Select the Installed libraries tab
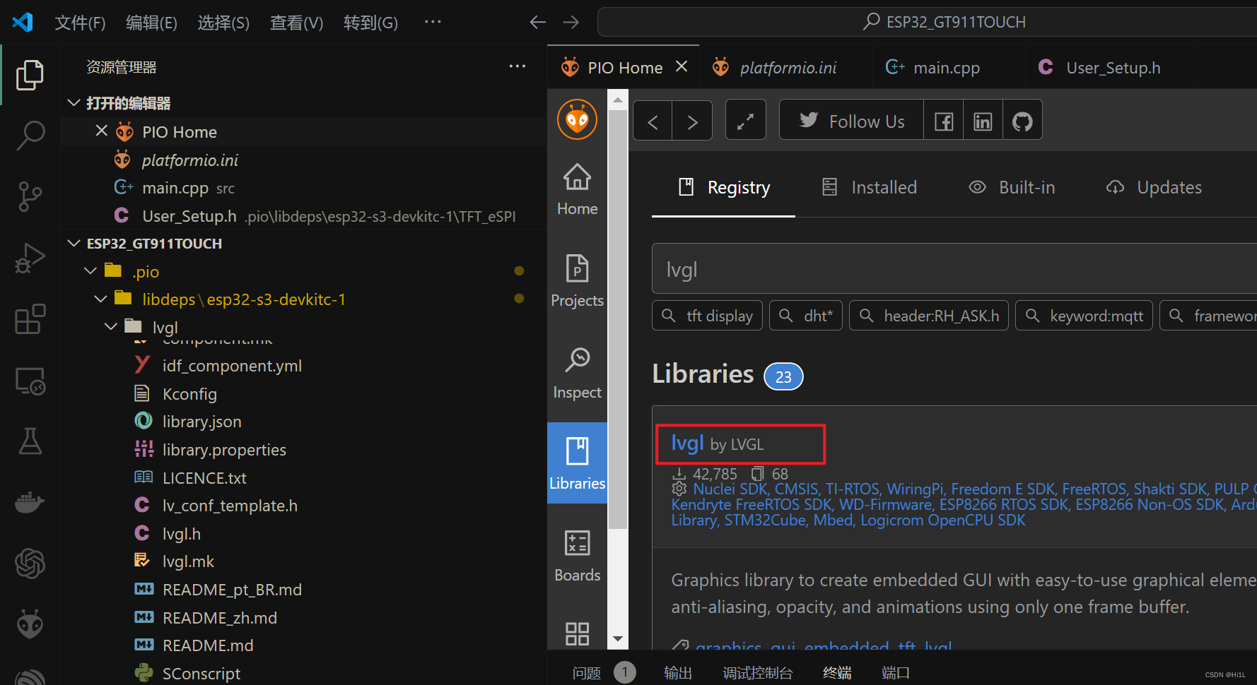 [869, 187]
